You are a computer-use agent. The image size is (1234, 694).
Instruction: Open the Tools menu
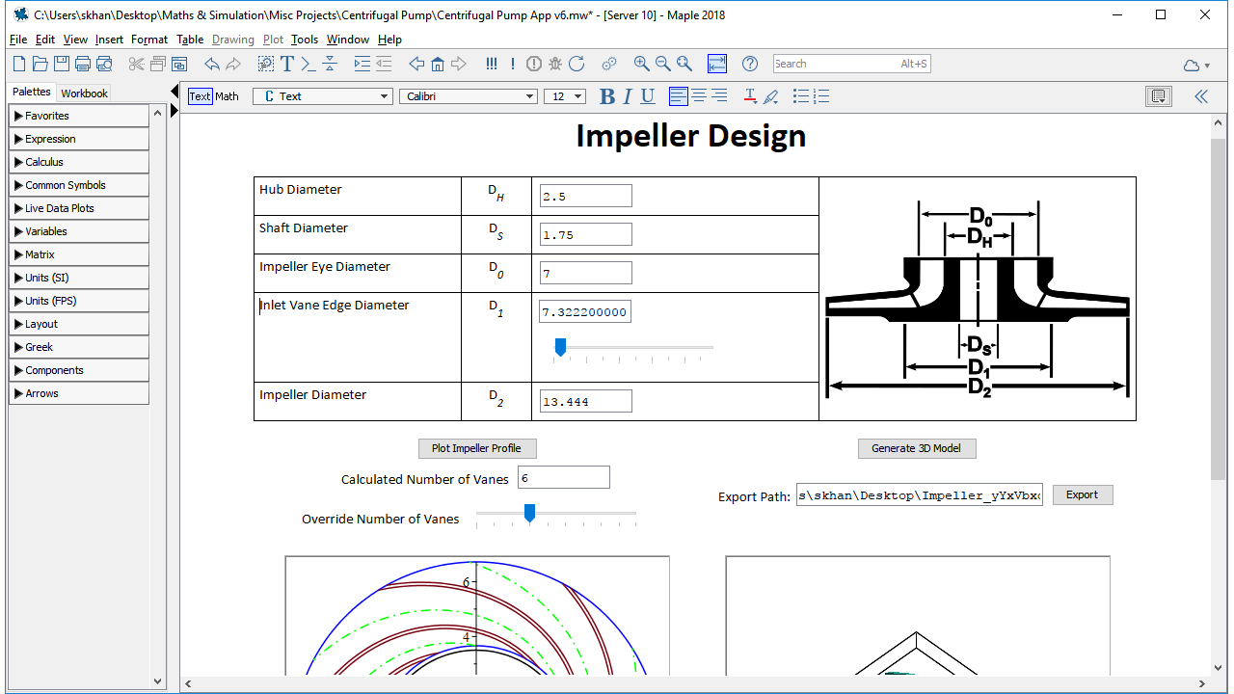click(x=305, y=40)
